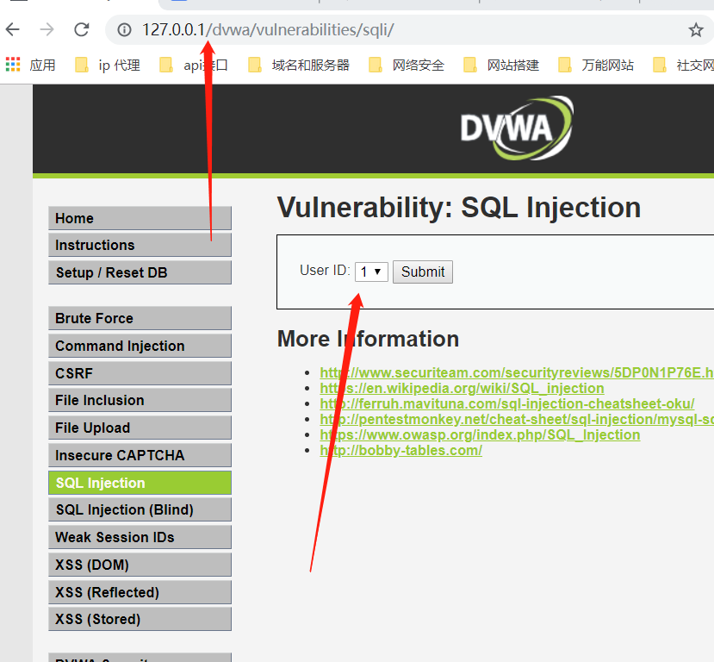The image size is (714, 662).
Task: Click the User ID label
Action: pos(325,270)
